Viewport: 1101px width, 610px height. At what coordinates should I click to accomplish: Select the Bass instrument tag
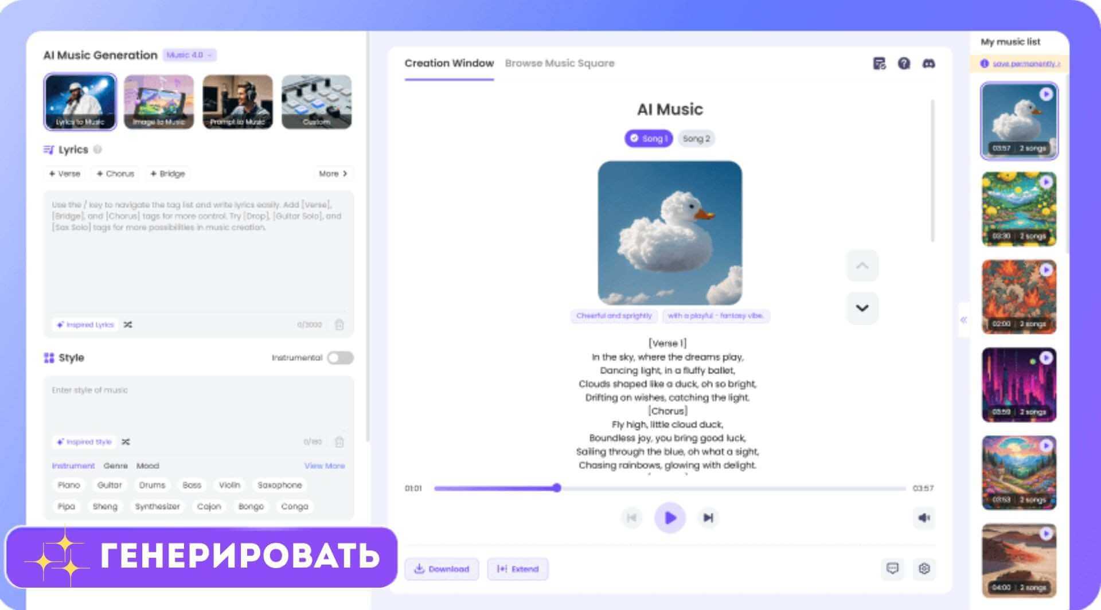point(192,485)
